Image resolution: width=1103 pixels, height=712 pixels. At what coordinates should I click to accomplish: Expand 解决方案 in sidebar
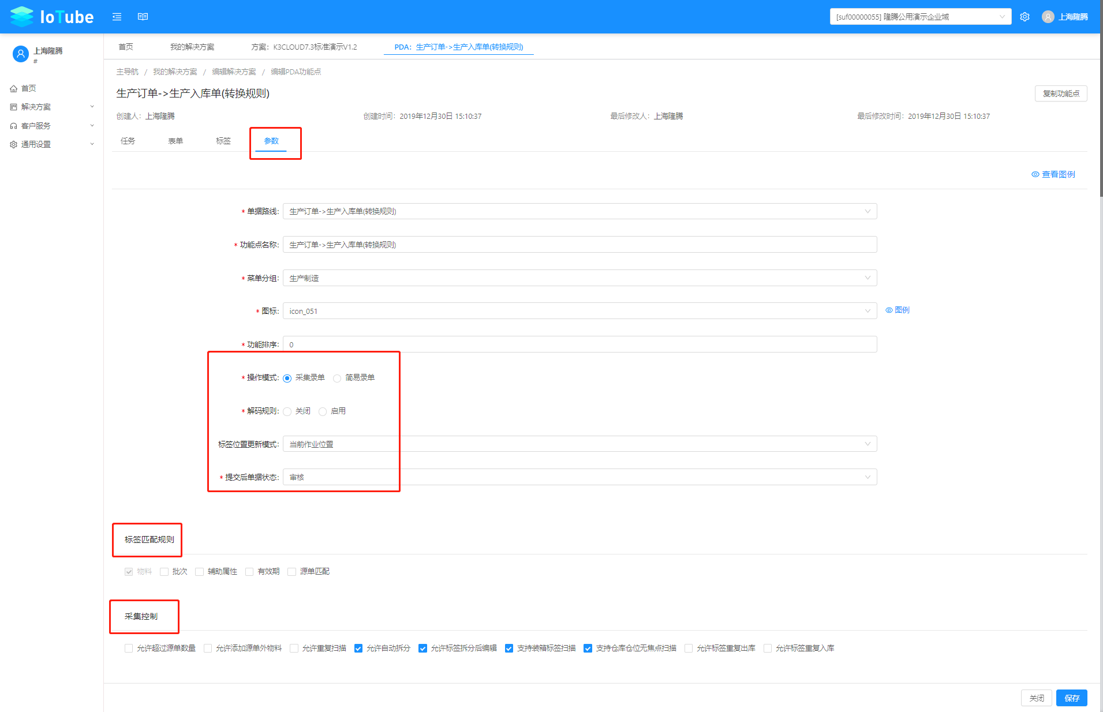[92, 107]
